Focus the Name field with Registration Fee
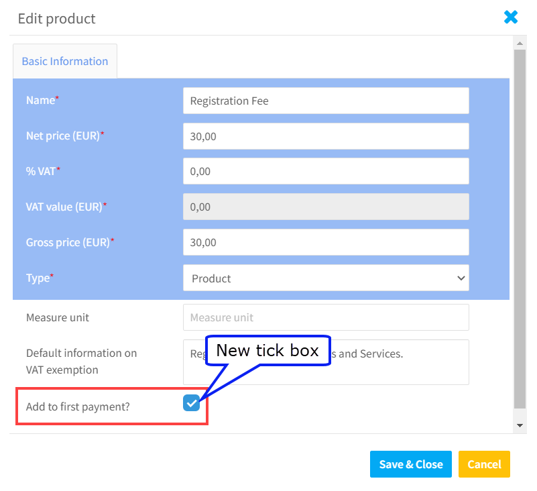537x491 pixels. (326, 101)
